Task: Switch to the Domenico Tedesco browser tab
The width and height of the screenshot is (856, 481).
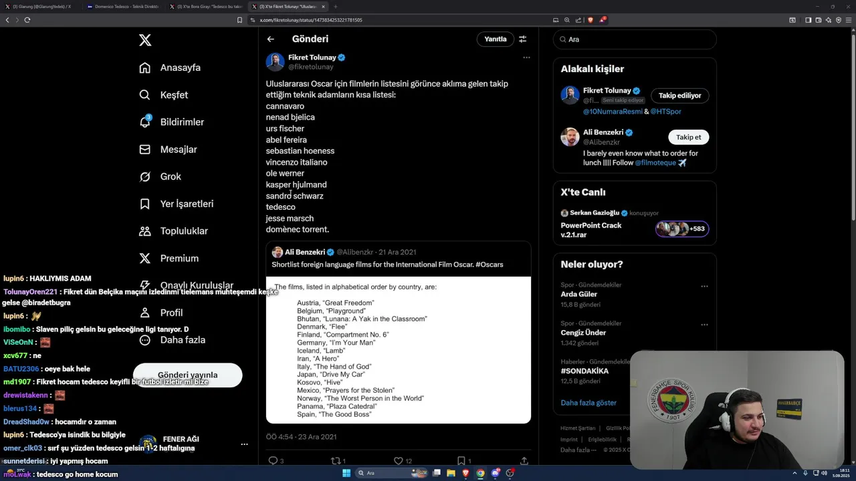Action: (x=122, y=7)
